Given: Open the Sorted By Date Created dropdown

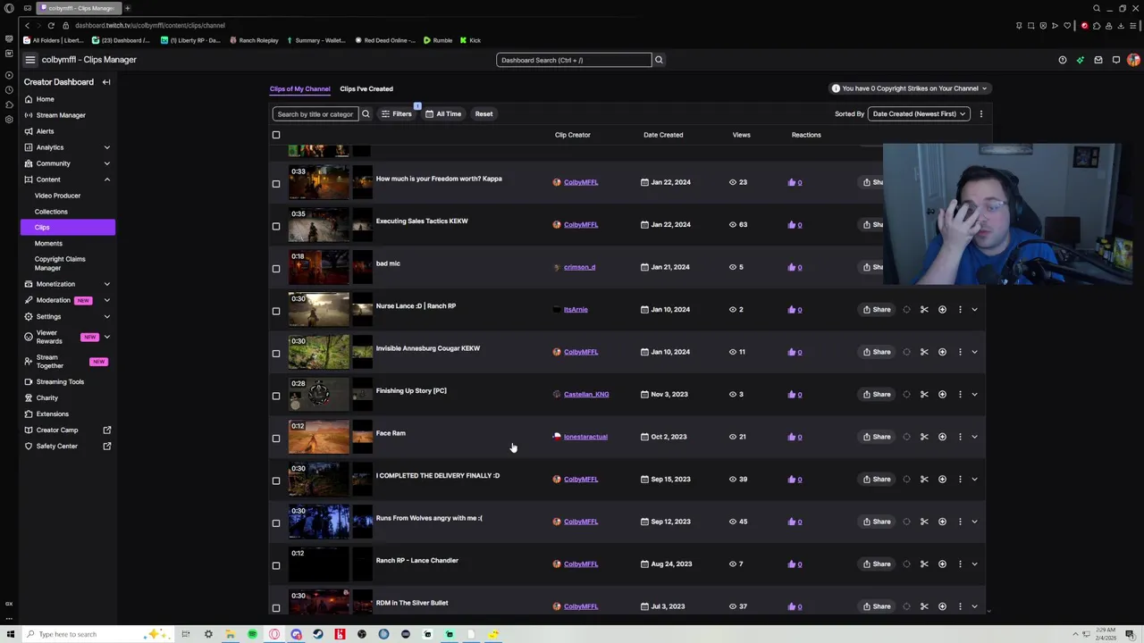Looking at the screenshot, I should click(920, 114).
